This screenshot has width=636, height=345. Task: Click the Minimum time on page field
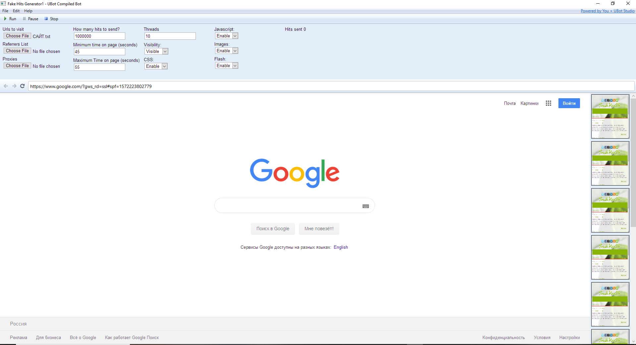99,52
